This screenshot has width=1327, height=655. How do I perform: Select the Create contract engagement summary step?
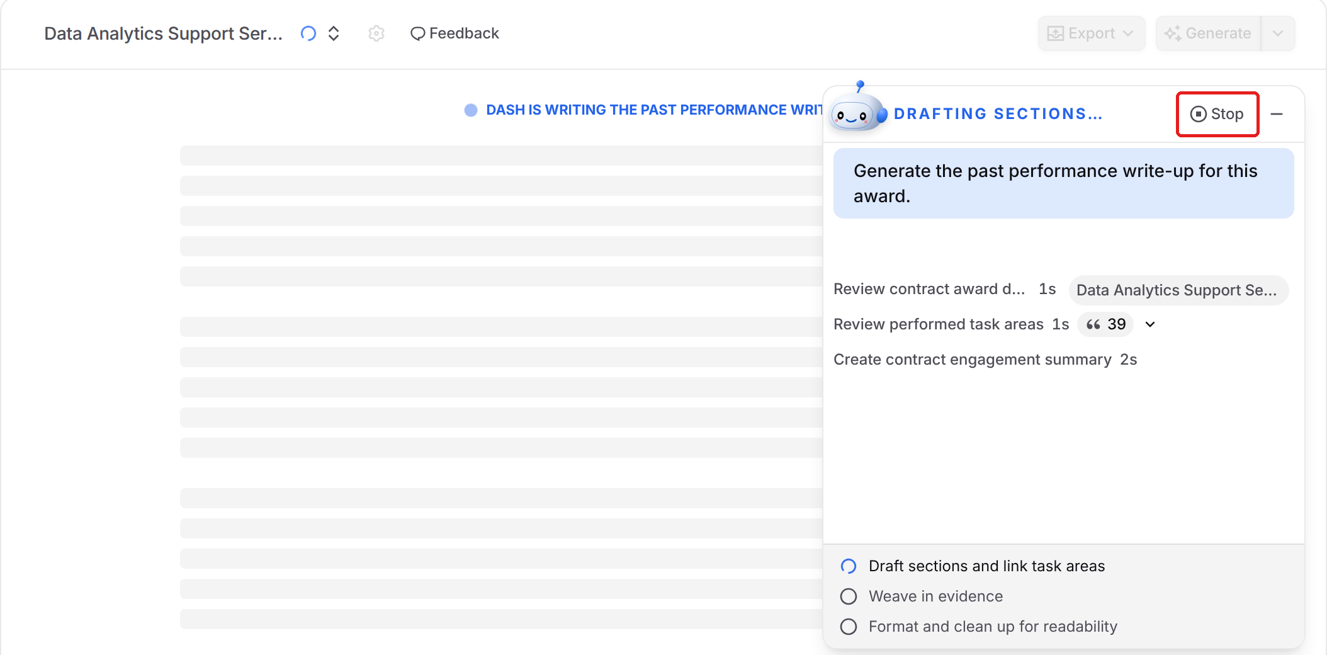click(x=973, y=360)
